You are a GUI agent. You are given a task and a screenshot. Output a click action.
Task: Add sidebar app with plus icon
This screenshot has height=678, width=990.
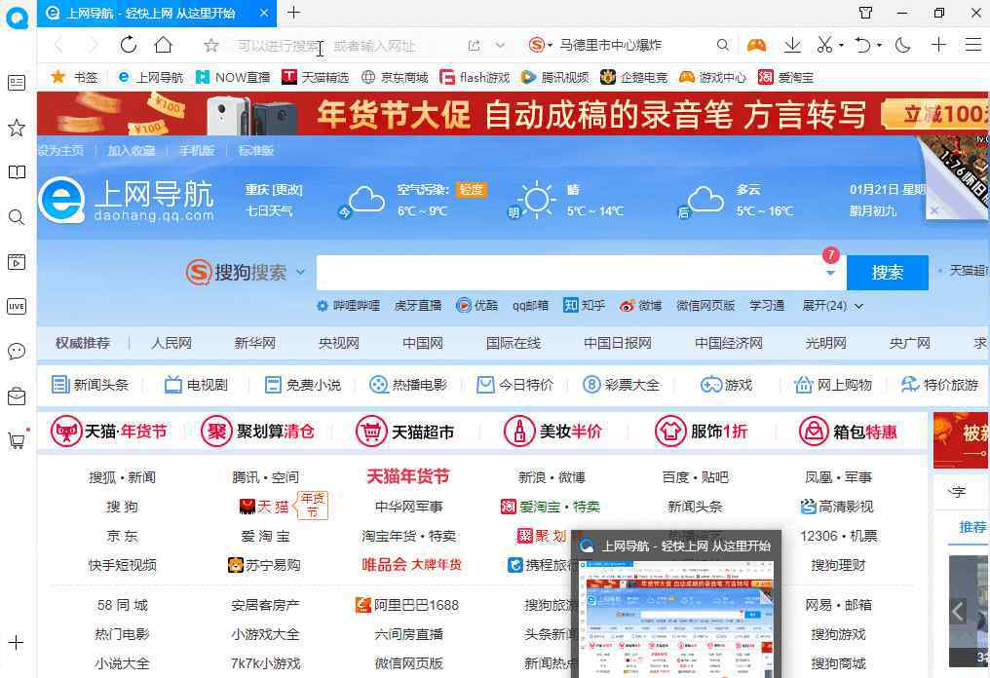click(17, 643)
